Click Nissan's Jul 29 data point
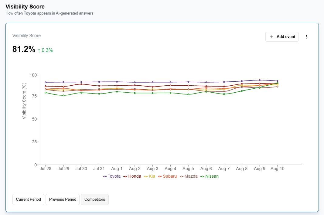 tap(63, 95)
